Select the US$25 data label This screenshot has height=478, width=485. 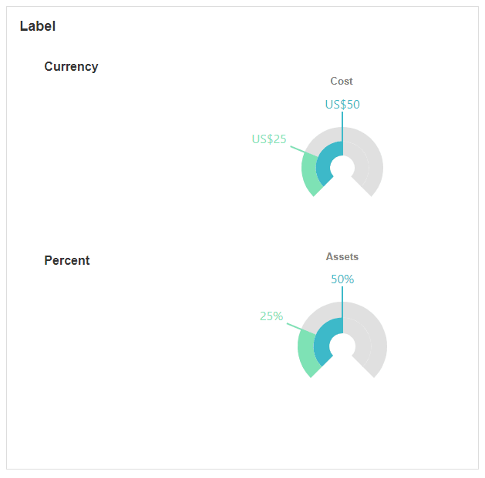tap(269, 139)
